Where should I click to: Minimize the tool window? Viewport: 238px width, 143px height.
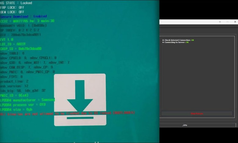pyautogui.click(x=220, y=22)
